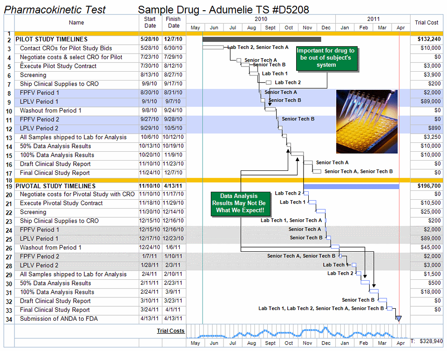Click the 'Name' column header
This screenshot has width=447, height=351.
click(76, 23)
